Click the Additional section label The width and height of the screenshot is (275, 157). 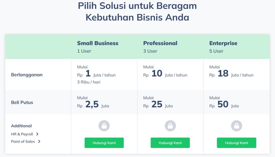click(x=21, y=126)
